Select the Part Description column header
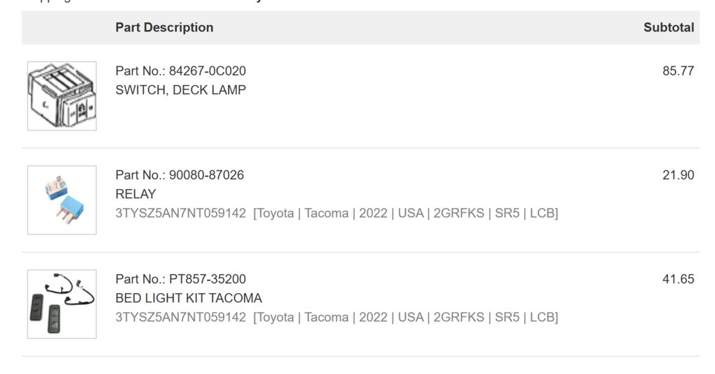715x374 pixels. tap(164, 28)
